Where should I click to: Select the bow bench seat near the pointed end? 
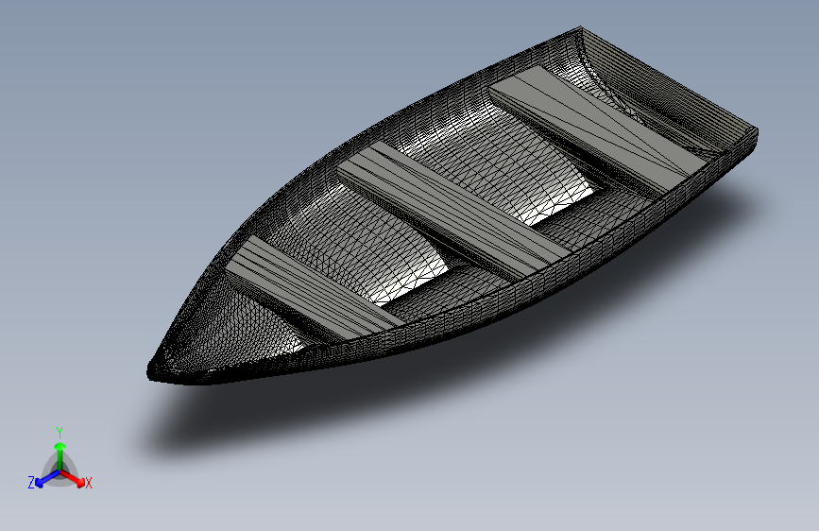pos(314,291)
